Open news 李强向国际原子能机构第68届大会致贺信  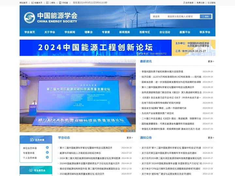pos(162,71)
